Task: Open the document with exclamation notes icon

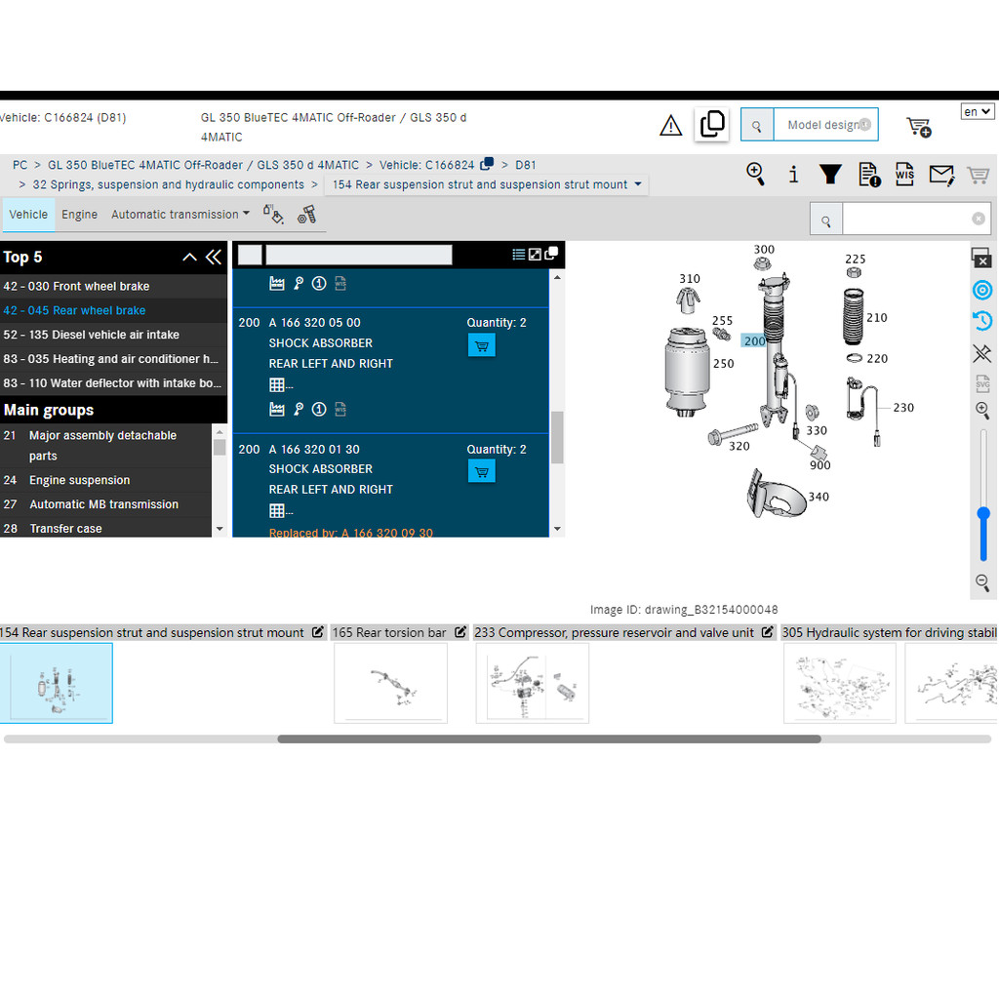Action: [869, 174]
